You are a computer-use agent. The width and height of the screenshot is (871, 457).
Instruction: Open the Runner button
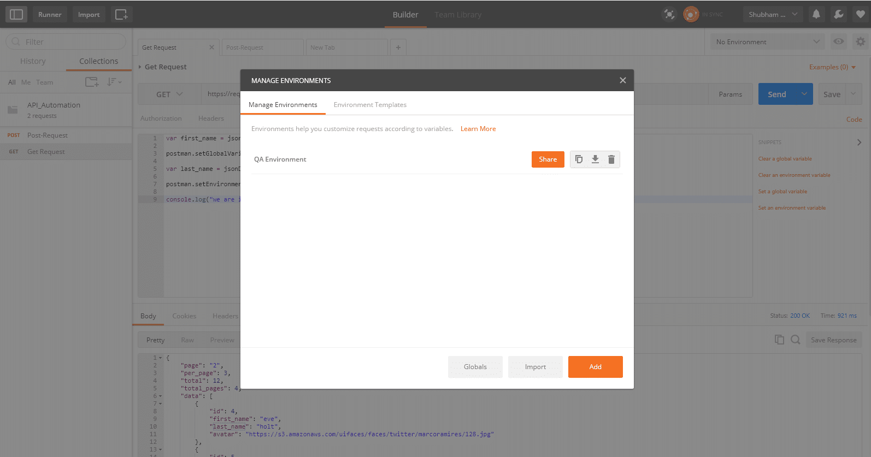point(50,14)
